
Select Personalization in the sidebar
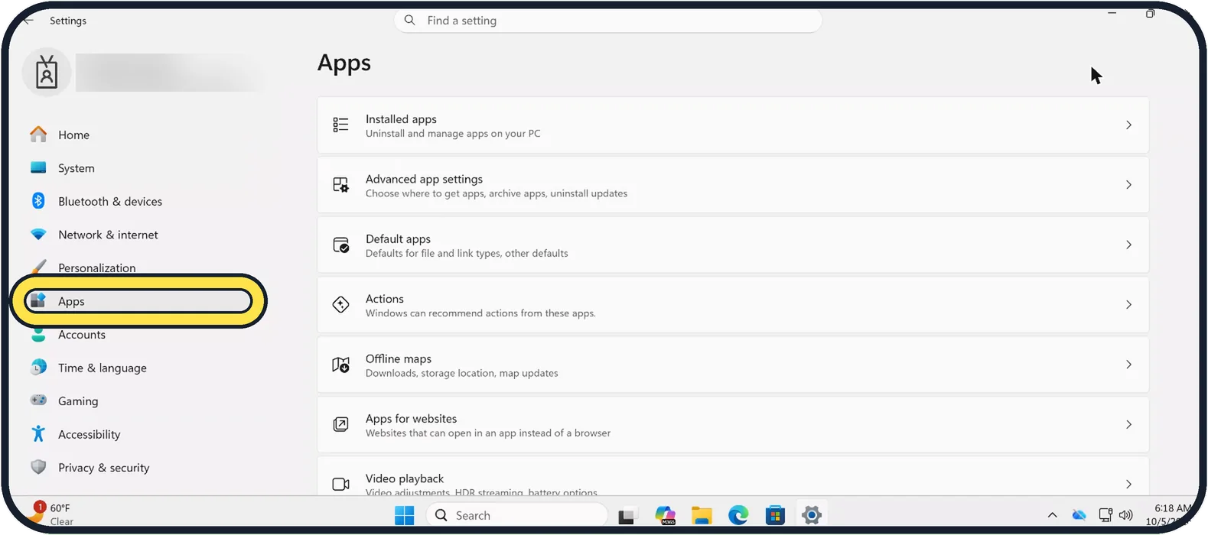pyautogui.click(x=83, y=267)
